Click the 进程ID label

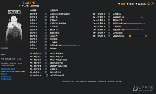coord(3,54)
